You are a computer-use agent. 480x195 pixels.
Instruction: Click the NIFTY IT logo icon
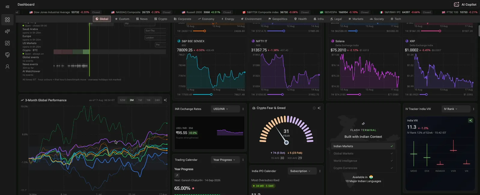click(x=253, y=41)
